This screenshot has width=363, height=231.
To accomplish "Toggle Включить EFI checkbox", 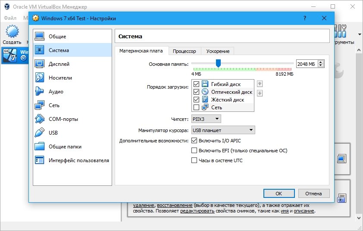I will point(194,151).
